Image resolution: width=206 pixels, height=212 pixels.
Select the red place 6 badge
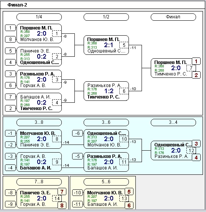pyautogui.click(x=129, y=205)
